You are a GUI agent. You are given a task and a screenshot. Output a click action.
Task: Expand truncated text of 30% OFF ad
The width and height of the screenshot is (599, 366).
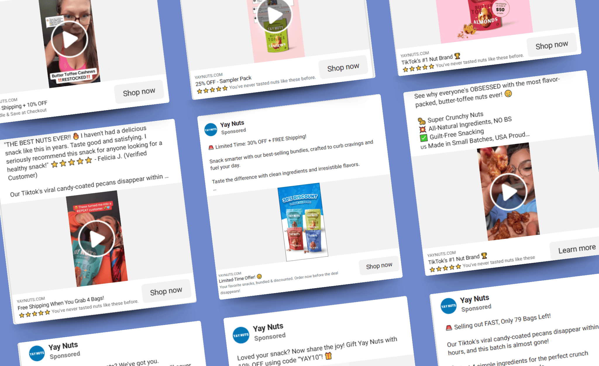pos(215,190)
